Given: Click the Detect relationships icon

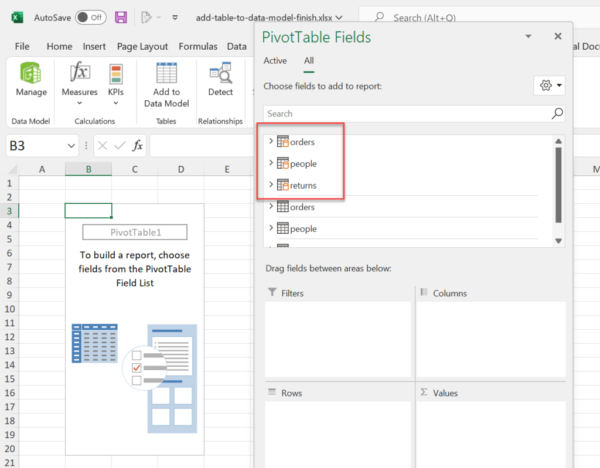Looking at the screenshot, I should (220, 80).
